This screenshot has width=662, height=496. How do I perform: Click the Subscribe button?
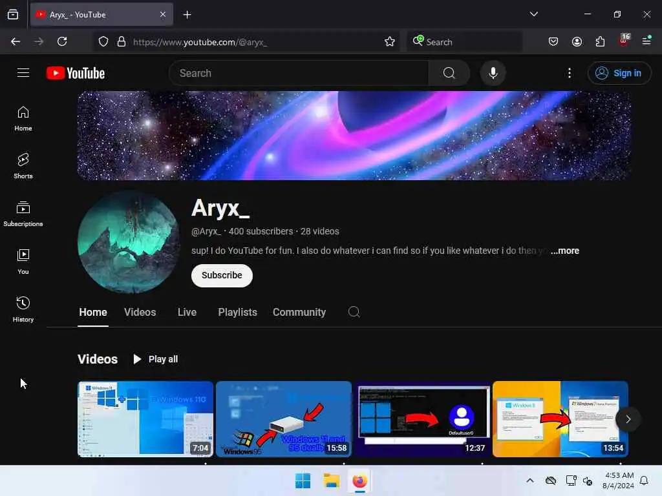point(222,275)
